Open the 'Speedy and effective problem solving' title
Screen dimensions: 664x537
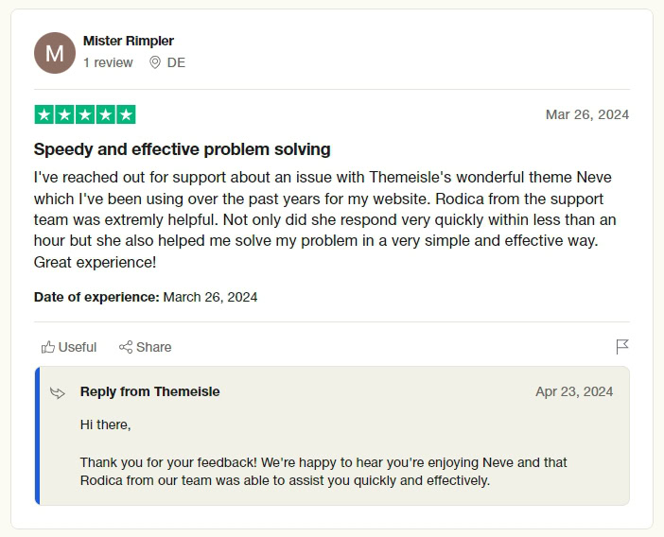(x=183, y=149)
